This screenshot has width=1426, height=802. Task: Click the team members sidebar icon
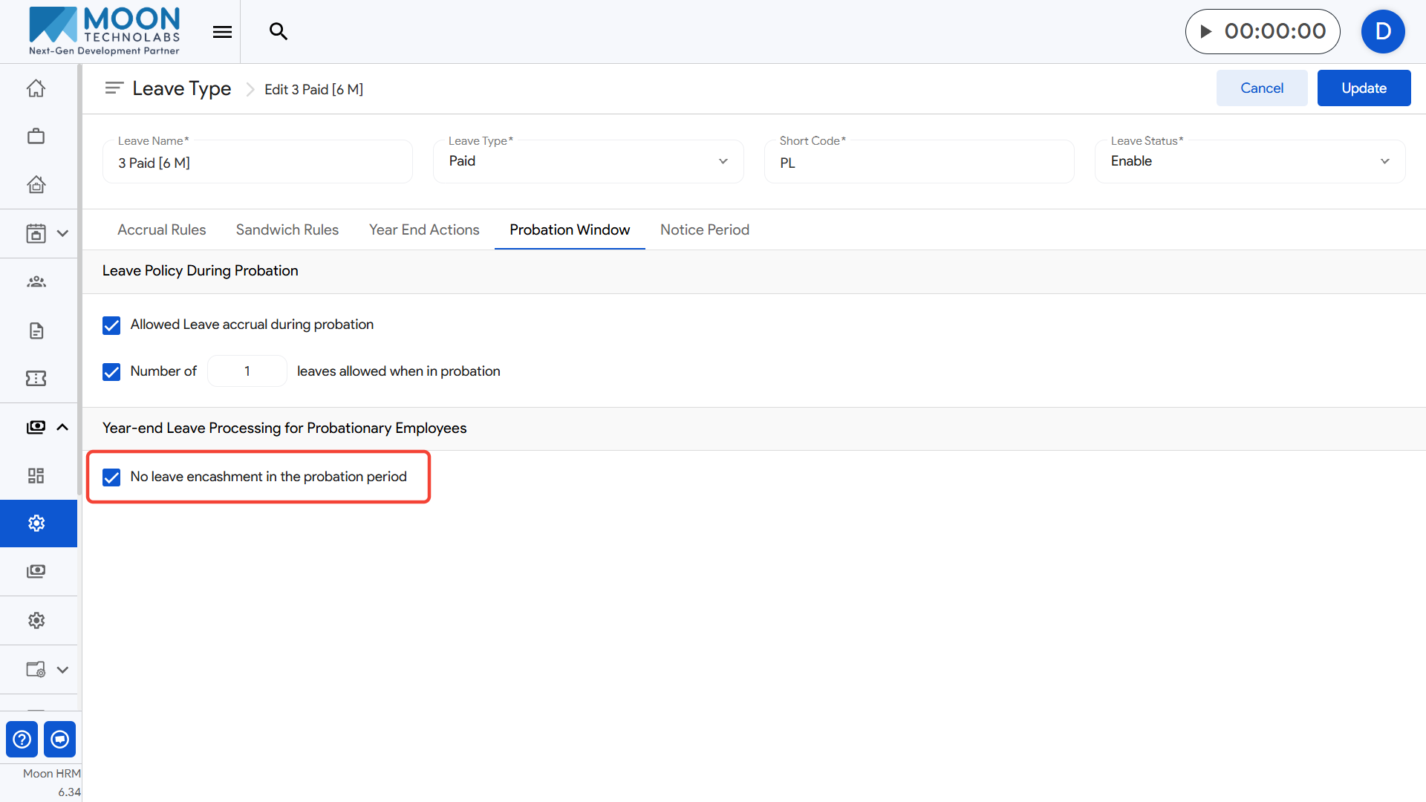coord(36,282)
